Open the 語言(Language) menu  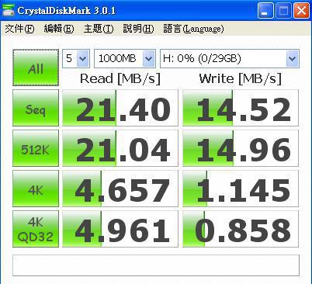(193, 29)
